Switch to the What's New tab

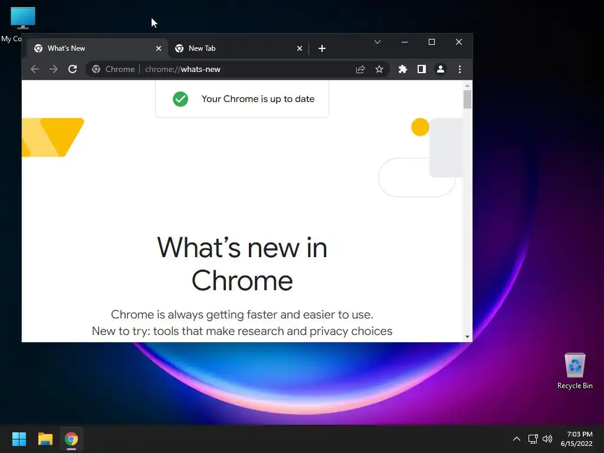coord(98,48)
